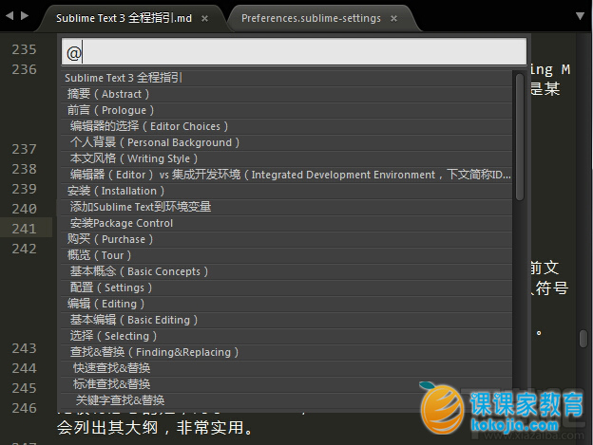Click editor text 会列出其大纲，非常实用。
Viewport: 593px width, 445px height.
tap(155, 428)
